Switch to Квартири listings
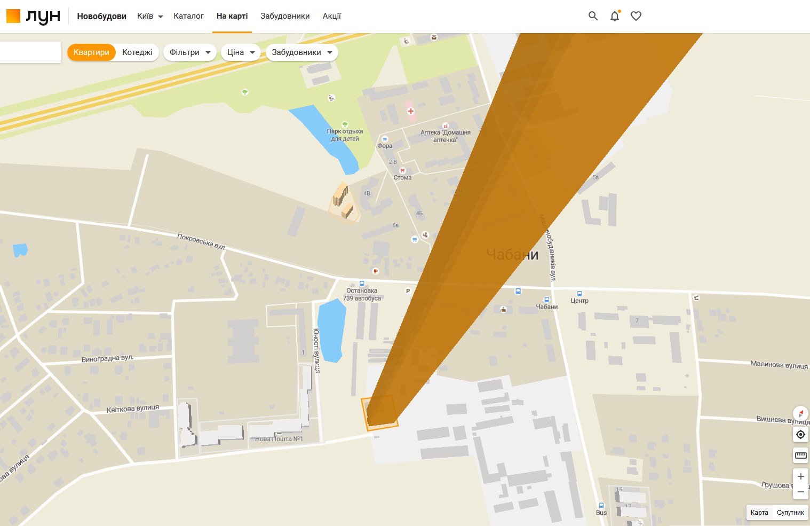 (91, 52)
